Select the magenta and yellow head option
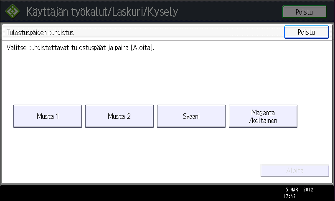 pyautogui.click(x=263, y=116)
